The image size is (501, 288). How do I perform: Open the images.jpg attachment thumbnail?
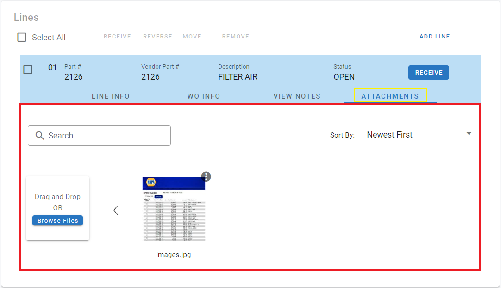(x=174, y=209)
